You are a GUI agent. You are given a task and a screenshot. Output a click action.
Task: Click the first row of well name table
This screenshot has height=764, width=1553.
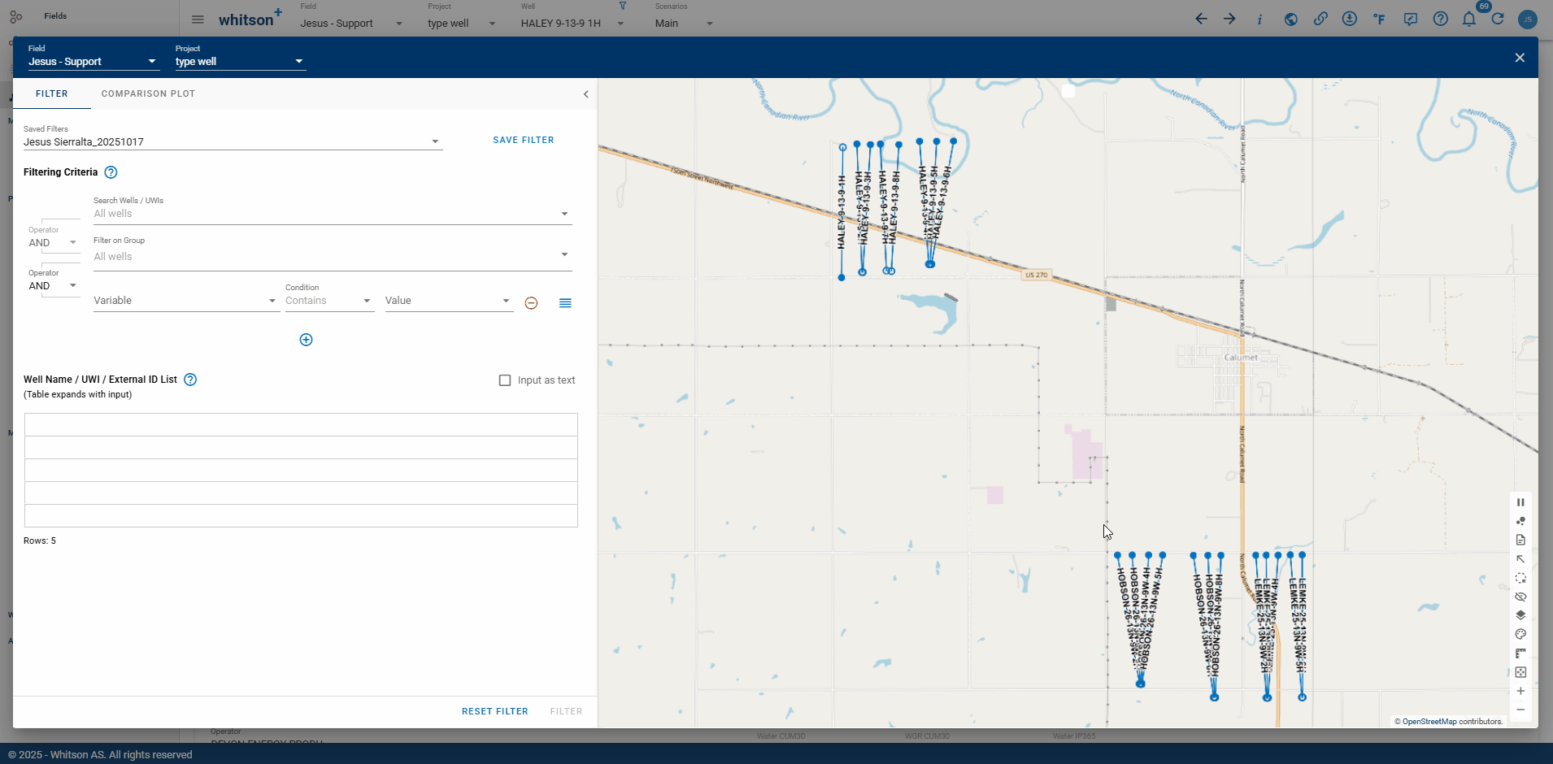click(x=301, y=425)
